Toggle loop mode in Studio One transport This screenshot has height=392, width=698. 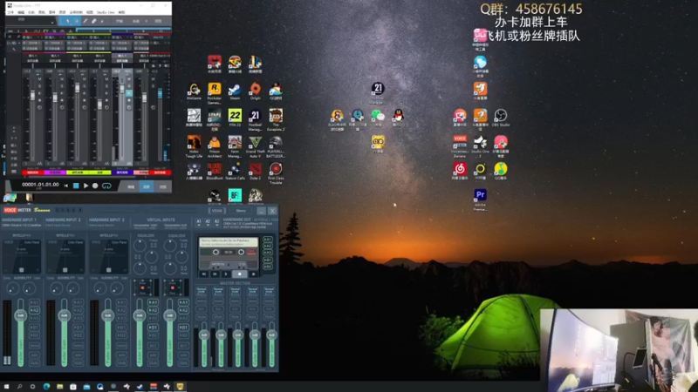coord(106,186)
